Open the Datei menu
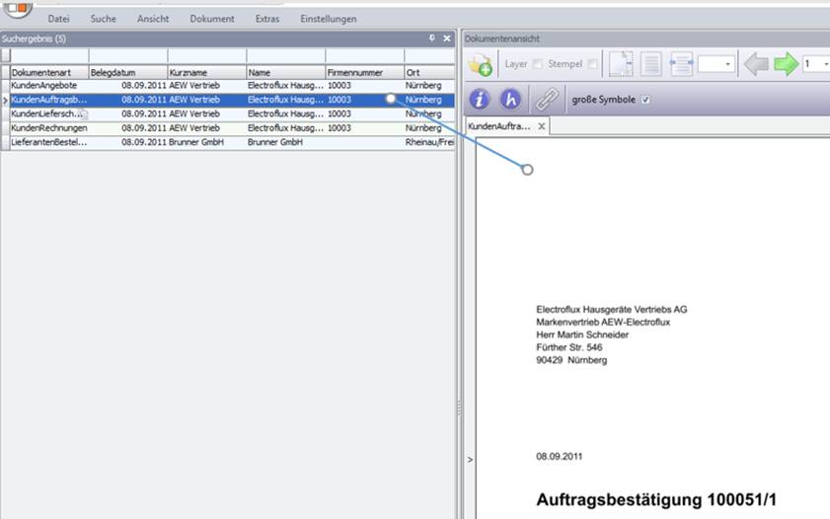Viewport: 830px width, 519px height. click(58, 19)
